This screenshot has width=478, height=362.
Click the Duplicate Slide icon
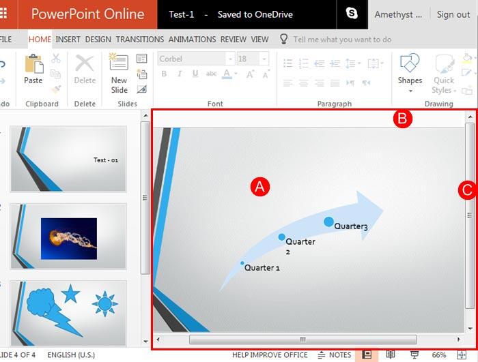point(142,74)
